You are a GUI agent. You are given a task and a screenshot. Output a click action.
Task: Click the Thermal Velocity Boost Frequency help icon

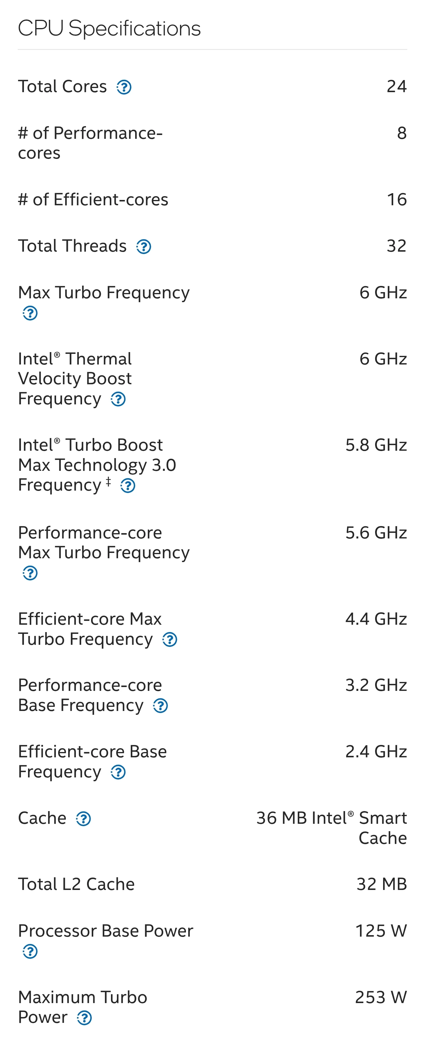click(118, 399)
